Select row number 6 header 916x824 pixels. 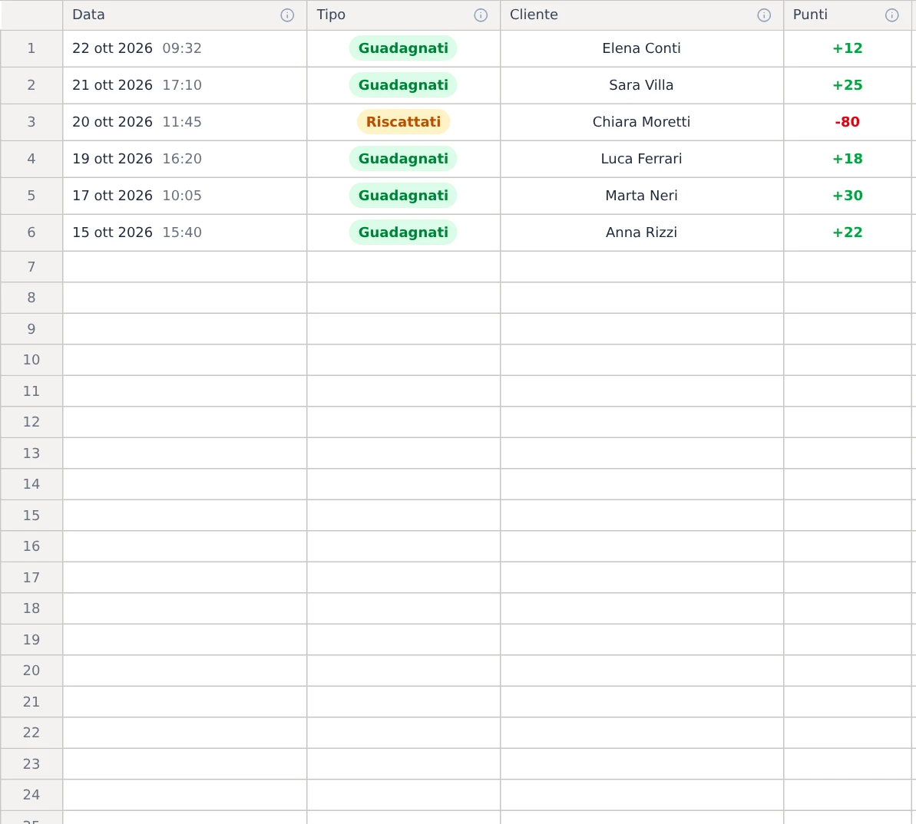pyautogui.click(x=31, y=232)
